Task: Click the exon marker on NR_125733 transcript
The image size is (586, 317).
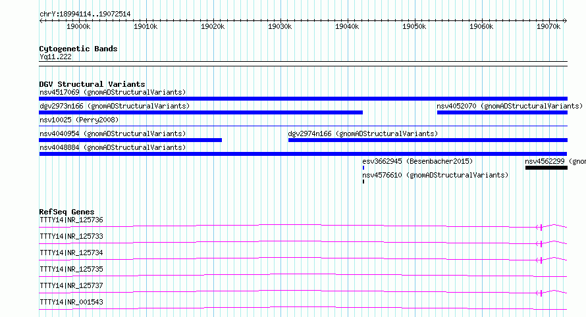Action: (541, 243)
